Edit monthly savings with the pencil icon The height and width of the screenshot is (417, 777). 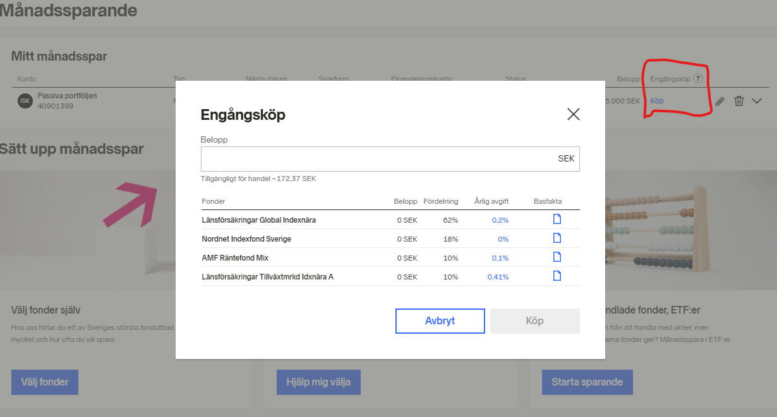(720, 101)
